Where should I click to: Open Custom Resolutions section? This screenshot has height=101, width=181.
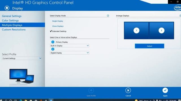pyautogui.click(x=14, y=29)
